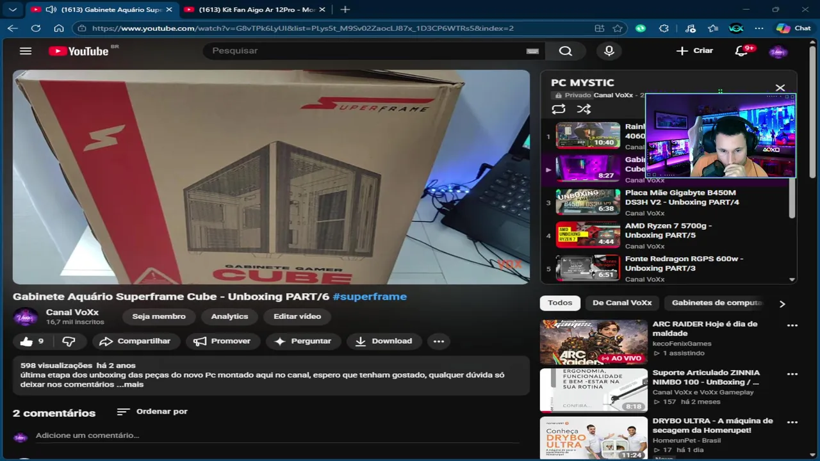
Task: Go back with browser back arrow
Action: coord(12,28)
